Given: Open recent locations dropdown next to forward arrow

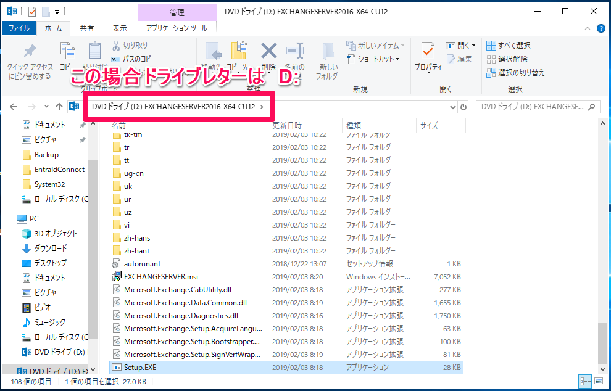Looking at the screenshot, I should point(46,107).
